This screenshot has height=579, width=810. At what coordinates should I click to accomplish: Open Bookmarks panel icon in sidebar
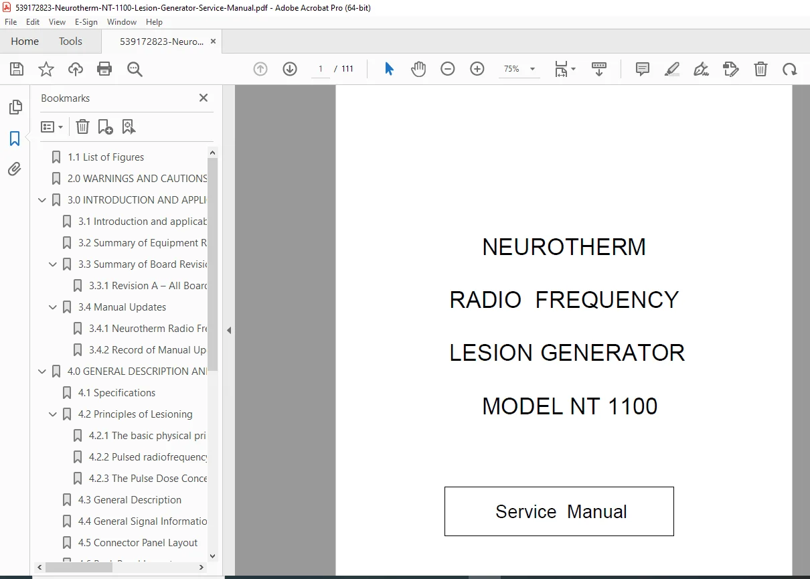tap(15, 139)
